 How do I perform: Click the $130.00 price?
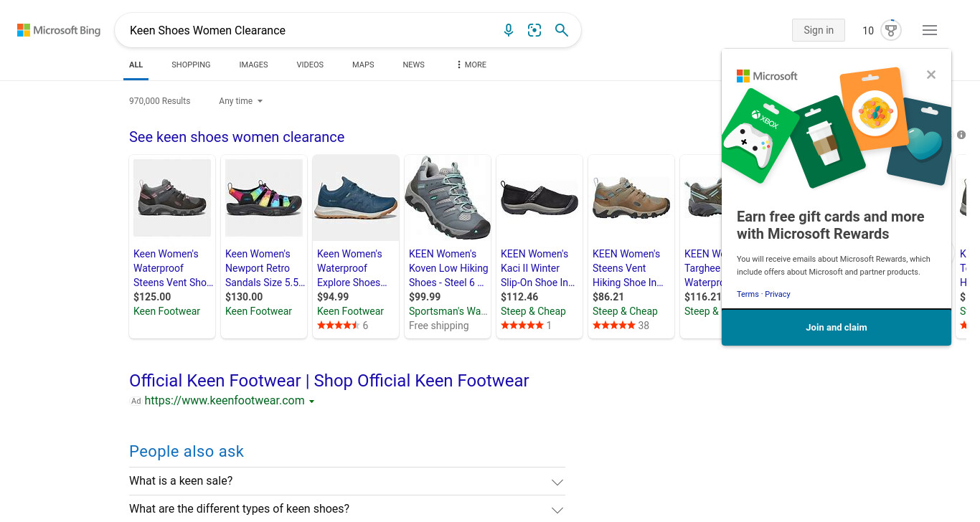coord(244,297)
